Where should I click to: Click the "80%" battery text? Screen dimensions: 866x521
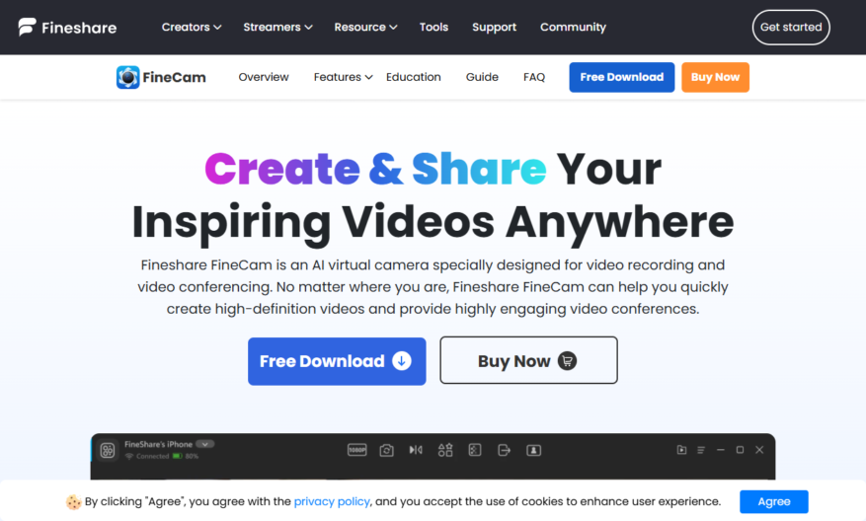pyautogui.click(x=192, y=457)
